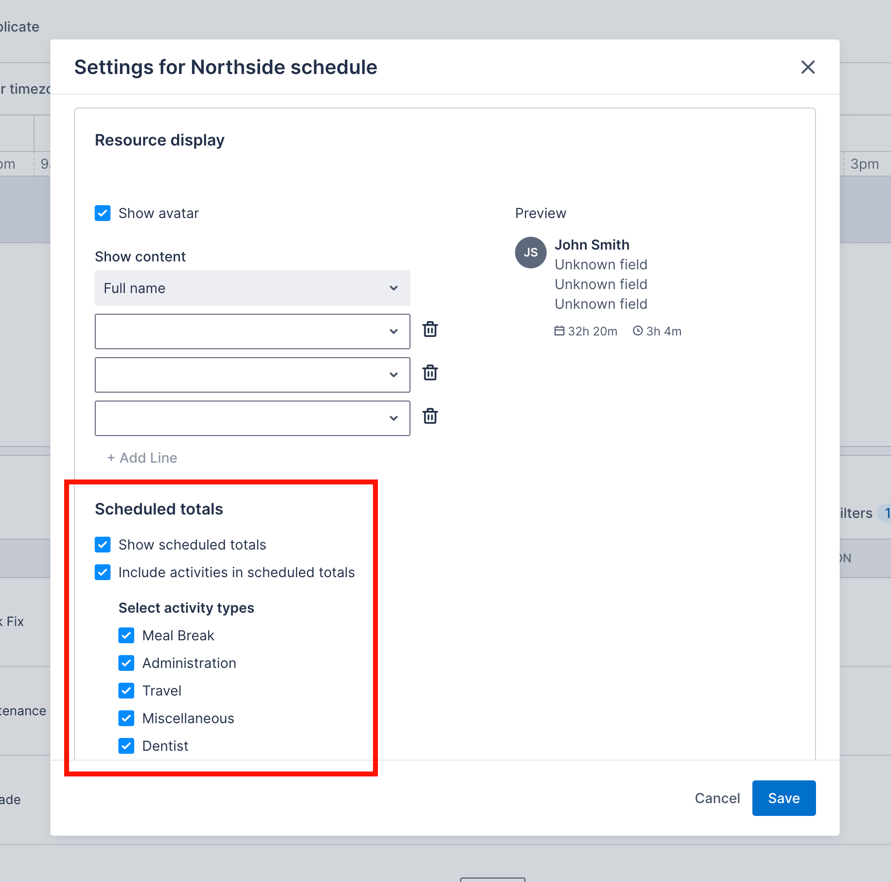Disable the Show avatar option
891x882 pixels.
102,213
